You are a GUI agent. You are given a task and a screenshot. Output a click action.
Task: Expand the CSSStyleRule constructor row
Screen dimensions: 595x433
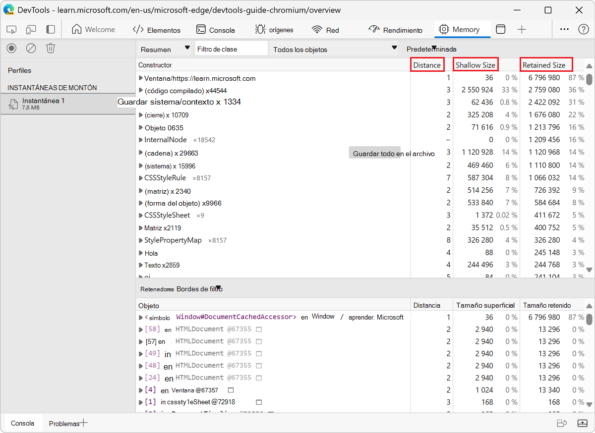pos(141,178)
